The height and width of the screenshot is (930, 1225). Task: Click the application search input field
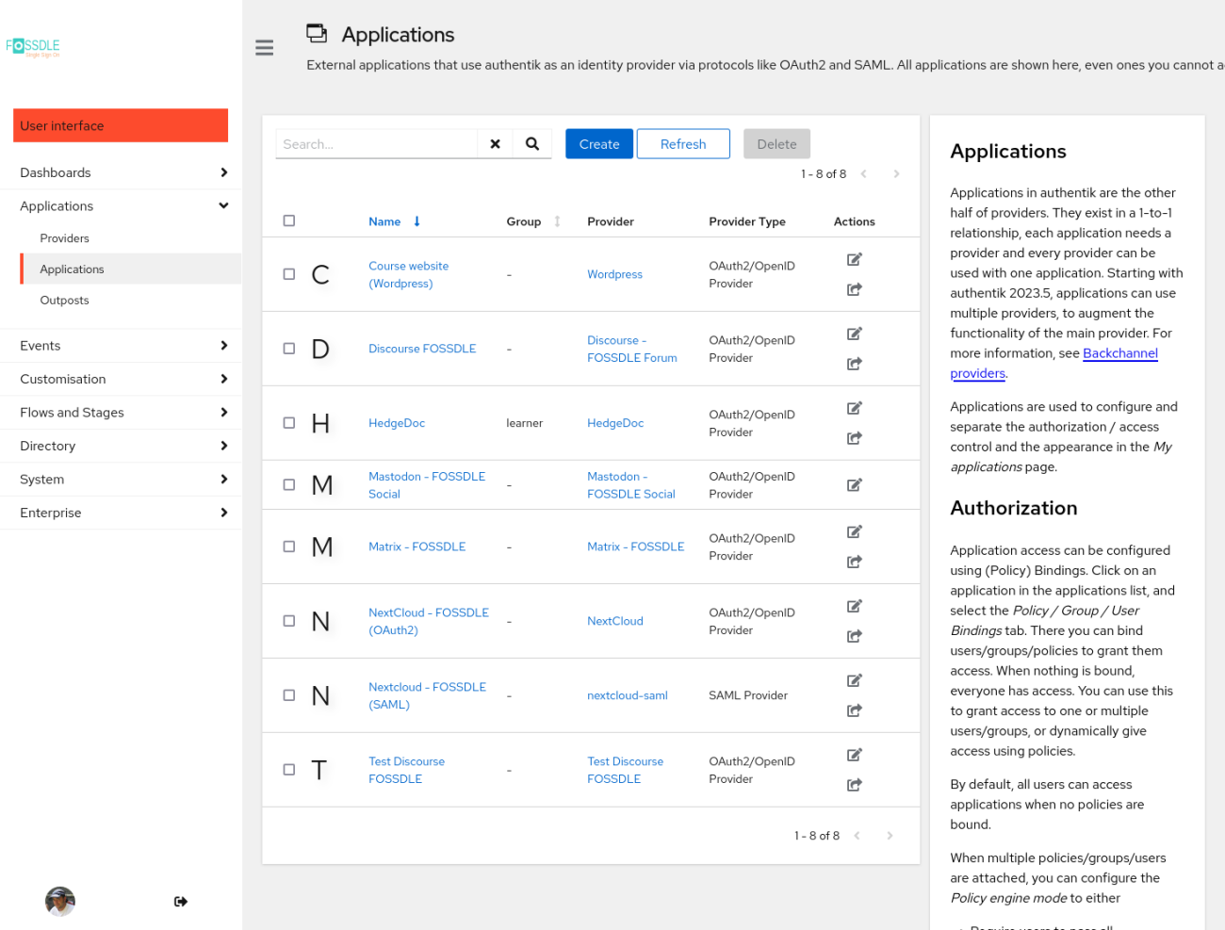pos(376,144)
